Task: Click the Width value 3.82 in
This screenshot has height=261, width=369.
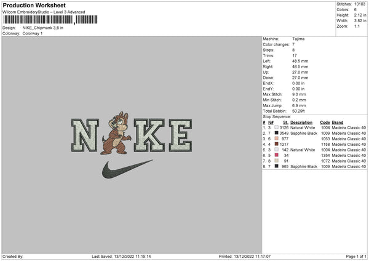Action: point(360,21)
